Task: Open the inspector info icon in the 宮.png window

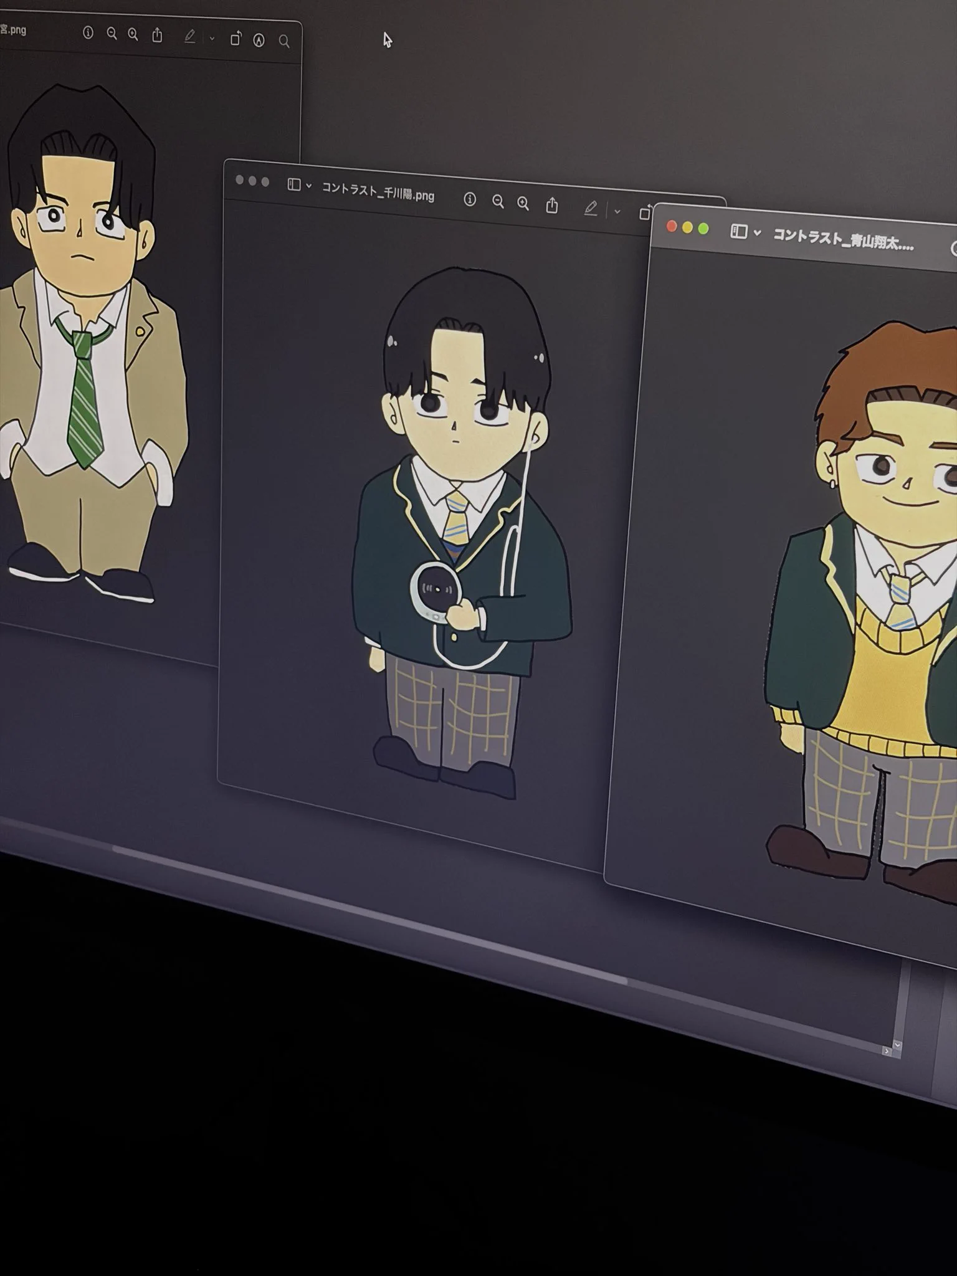Action: (88, 32)
